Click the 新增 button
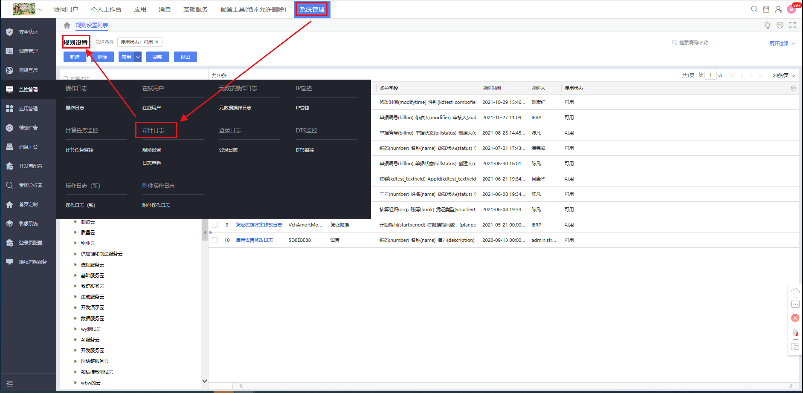 tap(75, 57)
